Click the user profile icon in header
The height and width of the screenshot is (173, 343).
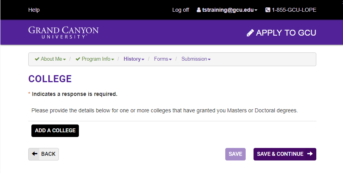(x=199, y=10)
